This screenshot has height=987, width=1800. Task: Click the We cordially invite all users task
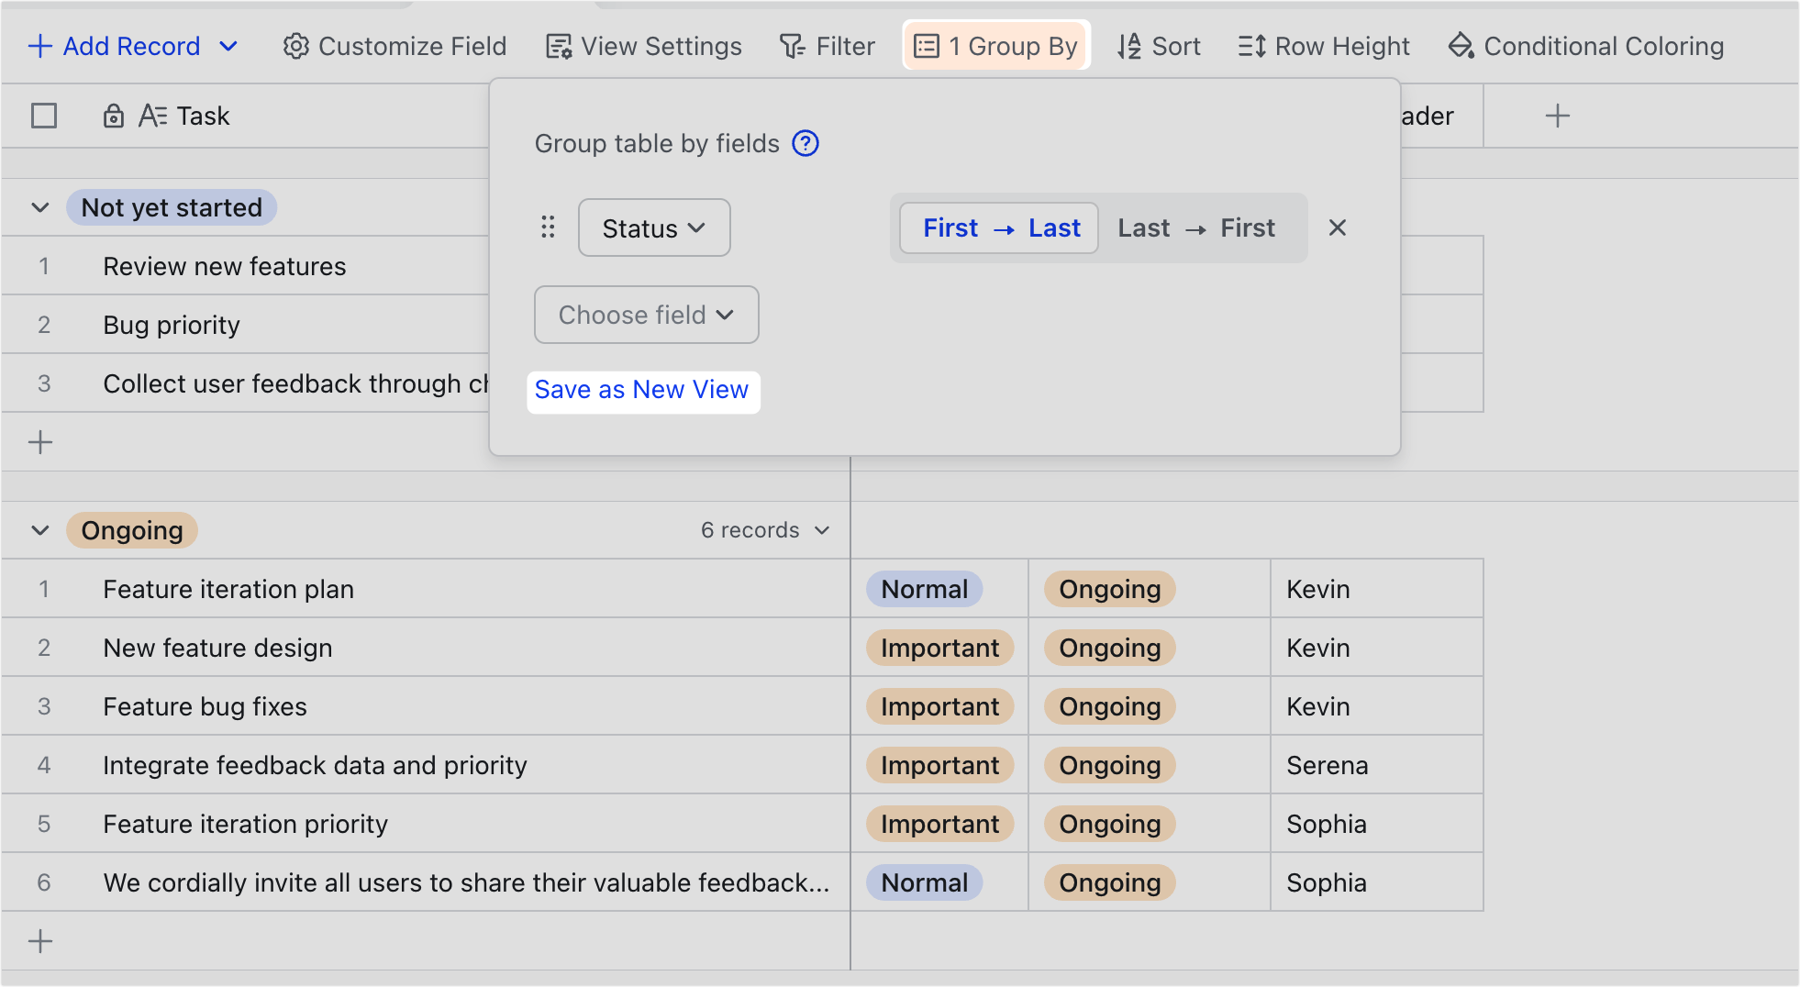coord(466,882)
